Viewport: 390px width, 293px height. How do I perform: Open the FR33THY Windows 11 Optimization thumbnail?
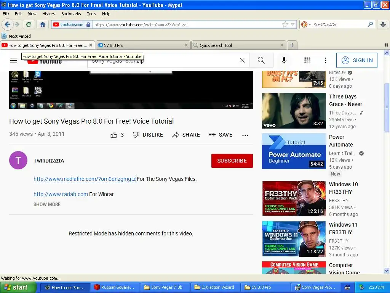[294, 239]
